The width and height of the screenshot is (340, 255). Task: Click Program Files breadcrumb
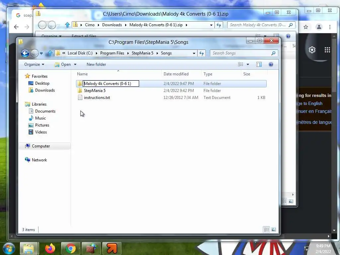(112, 53)
